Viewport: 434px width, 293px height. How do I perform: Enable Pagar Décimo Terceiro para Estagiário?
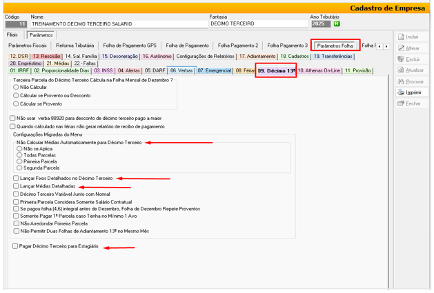click(x=15, y=246)
